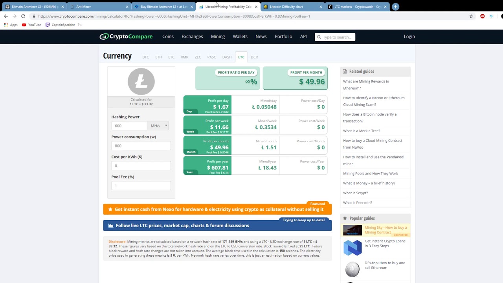Reload the page with the refresh icon
This screenshot has width=503, height=283.
click(x=23, y=16)
